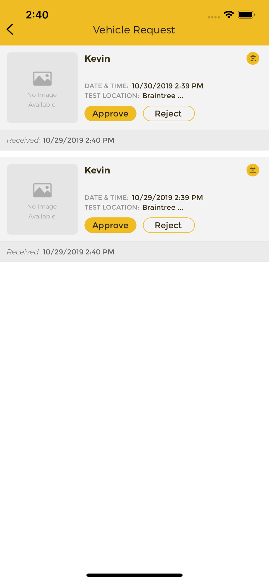Tap the back arrow icon
This screenshot has width=269, height=582.
[10, 29]
